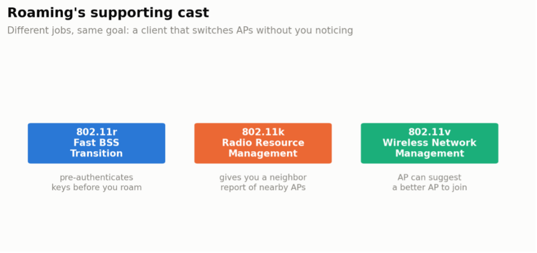Click the "AP can suggest" caption line
Screen dimensions: 537x253
pos(429,178)
